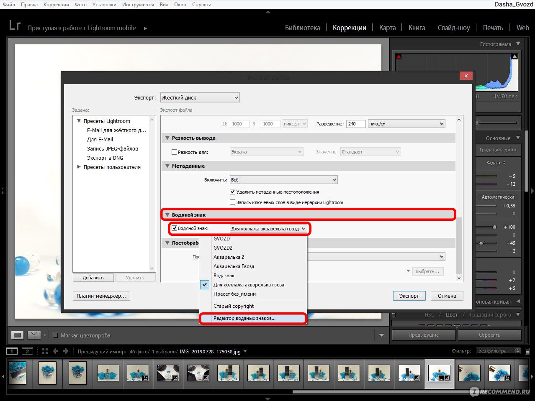Screen dimensions: 535x401
Task: Click the Lr logo identity plate
Action: coord(15,26)
